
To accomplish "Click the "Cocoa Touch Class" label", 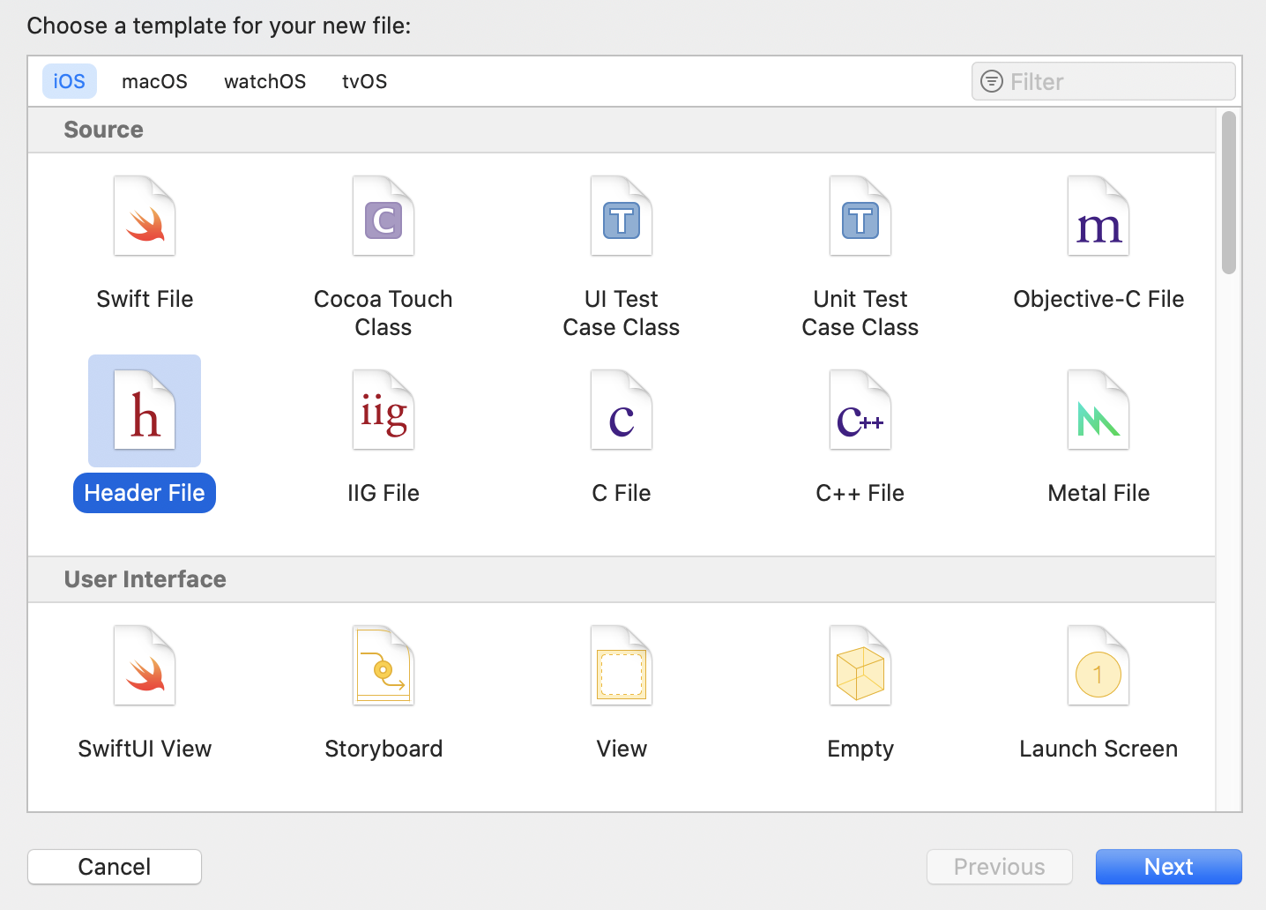I will pos(384,313).
